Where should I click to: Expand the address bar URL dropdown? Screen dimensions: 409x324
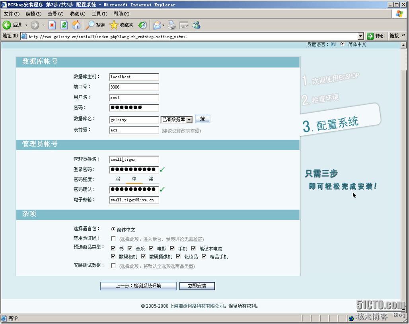click(361, 36)
